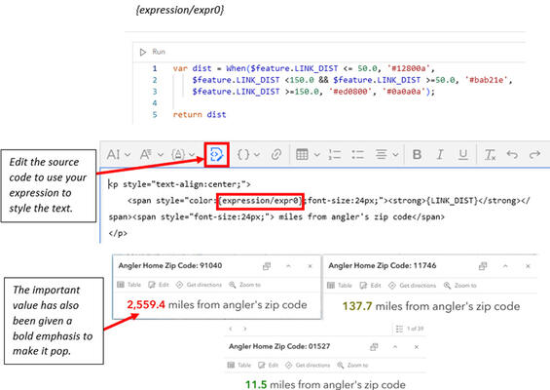Screen dimensions: 550x390
Task: Click the Run play triangle icon
Action: tap(143, 52)
